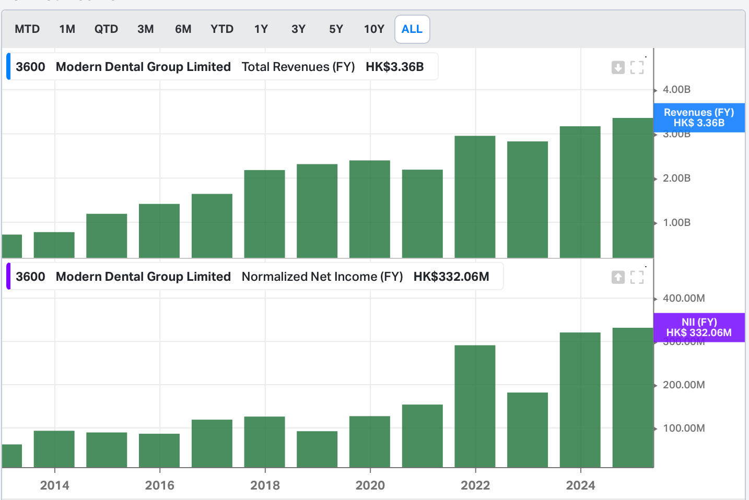The image size is (749, 500).
Task: Select the 1Y time range
Action: [261, 29]
